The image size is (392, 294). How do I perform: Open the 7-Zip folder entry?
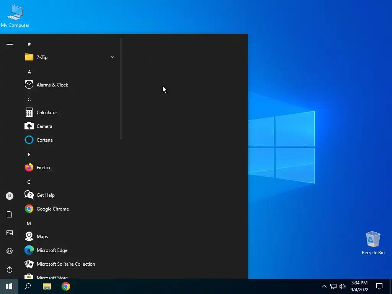pyautogui.click(x=70, y=57)
